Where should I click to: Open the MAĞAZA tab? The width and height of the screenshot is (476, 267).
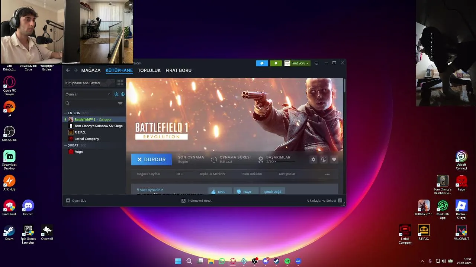pyautogui.click(x=91, y=70)
